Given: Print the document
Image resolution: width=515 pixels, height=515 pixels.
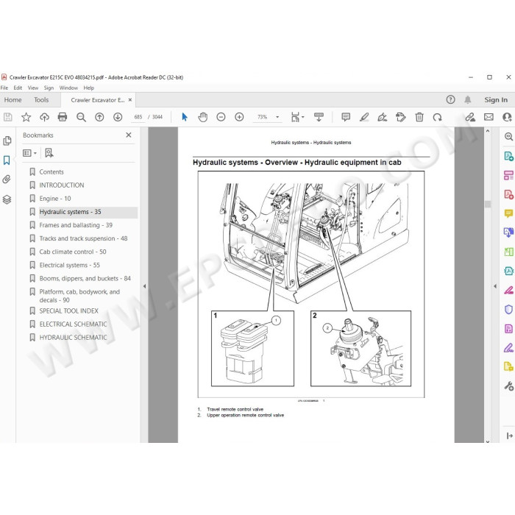Looking at the screenshot, I should pos(63,117).
